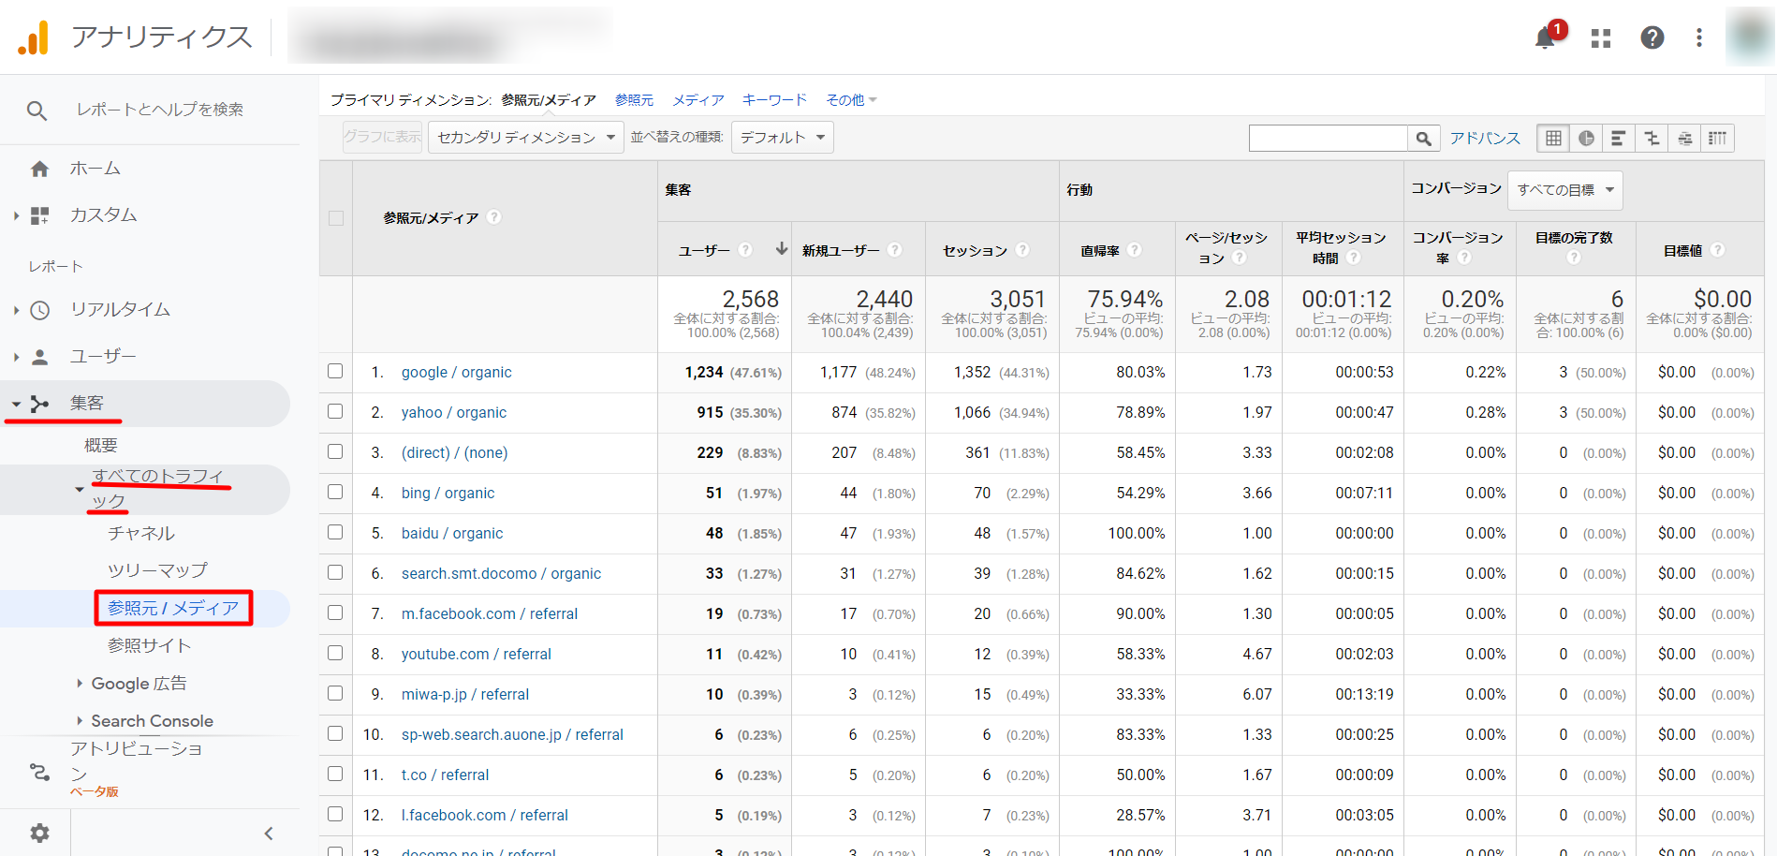1777x856 pixels.
Task: Click the Analytics logo icon
Action: tap(34, 37)
